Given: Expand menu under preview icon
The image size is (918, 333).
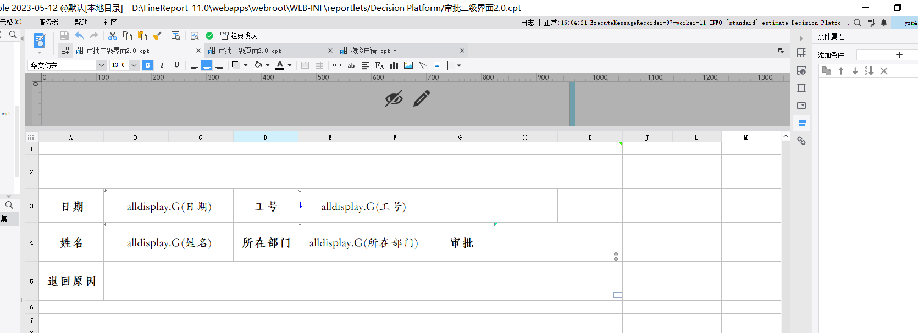Looking at the screenshot, I should [x=40, y=53].
